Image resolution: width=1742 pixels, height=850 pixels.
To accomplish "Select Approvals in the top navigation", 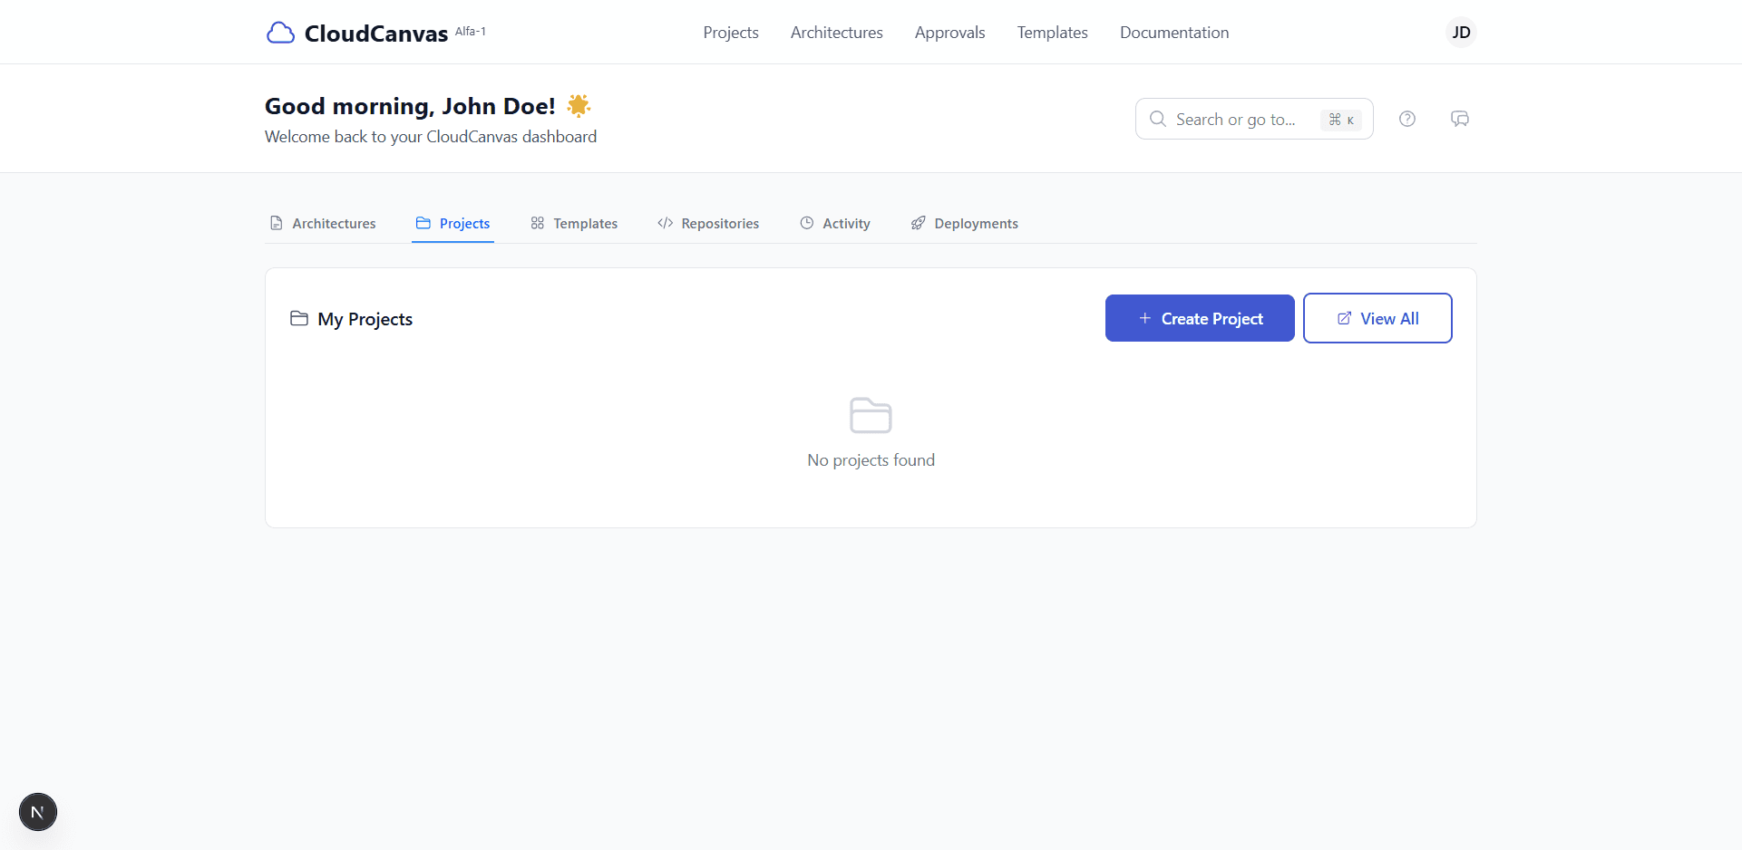I will click(x=949, y=32).
